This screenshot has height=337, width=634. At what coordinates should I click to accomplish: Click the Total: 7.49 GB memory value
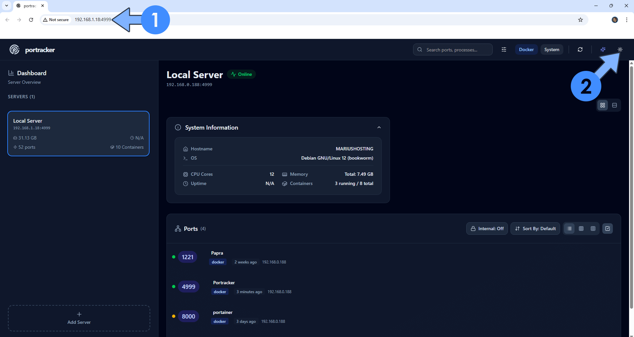(359, 174)
